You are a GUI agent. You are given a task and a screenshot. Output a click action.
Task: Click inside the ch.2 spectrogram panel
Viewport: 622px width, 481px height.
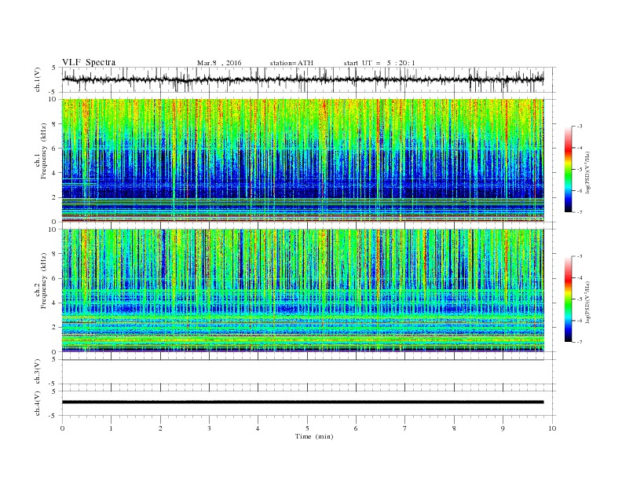click(302, 291)
